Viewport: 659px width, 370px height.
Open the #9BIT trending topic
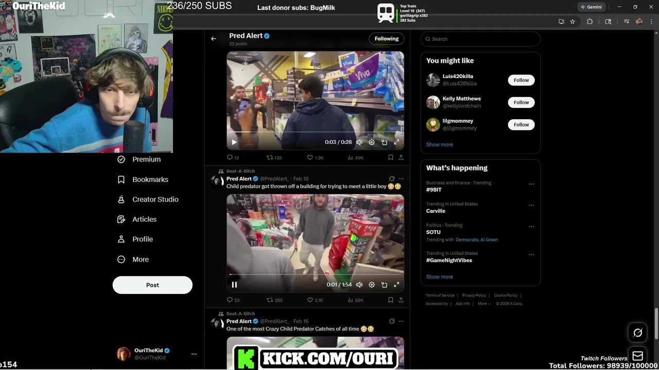point(434,190)
